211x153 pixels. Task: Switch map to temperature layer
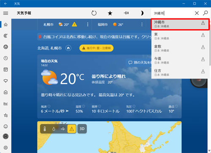point(45,129)
